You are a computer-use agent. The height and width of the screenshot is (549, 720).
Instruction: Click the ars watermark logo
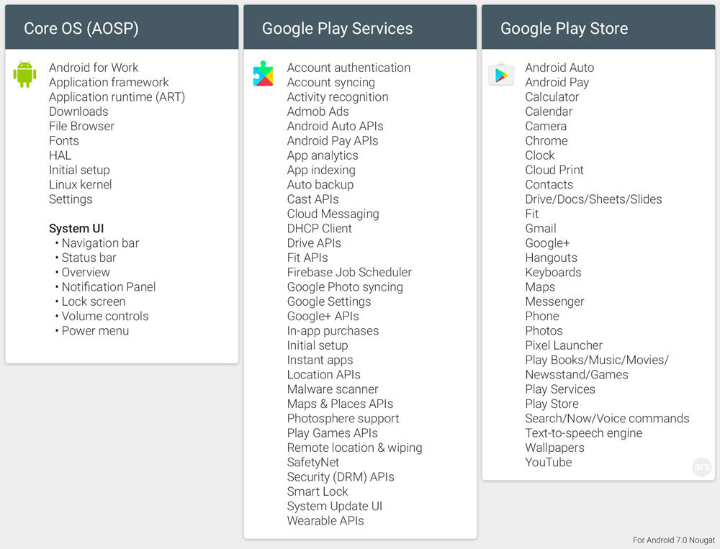click(x=701, y=467)
